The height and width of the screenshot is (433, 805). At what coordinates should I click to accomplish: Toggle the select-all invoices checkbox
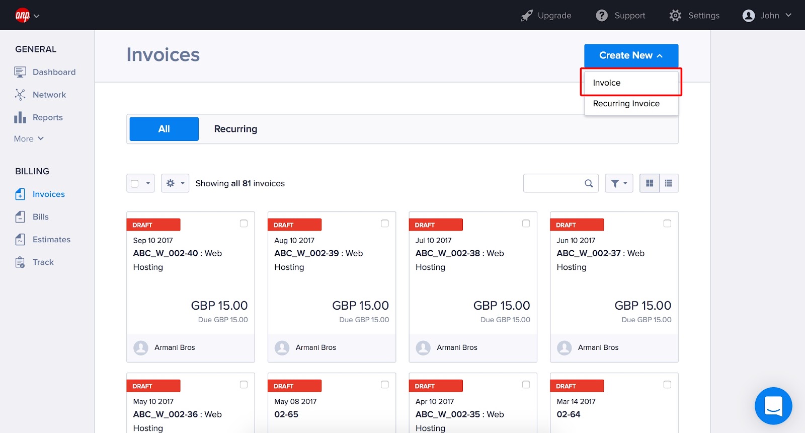coord(135,184)
